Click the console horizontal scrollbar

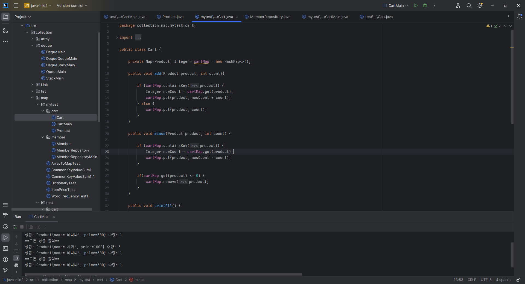coord(164,274)
